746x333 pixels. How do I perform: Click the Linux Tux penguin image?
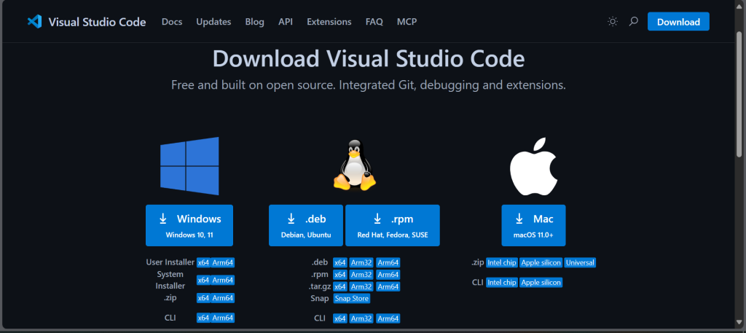click(355, 165)
